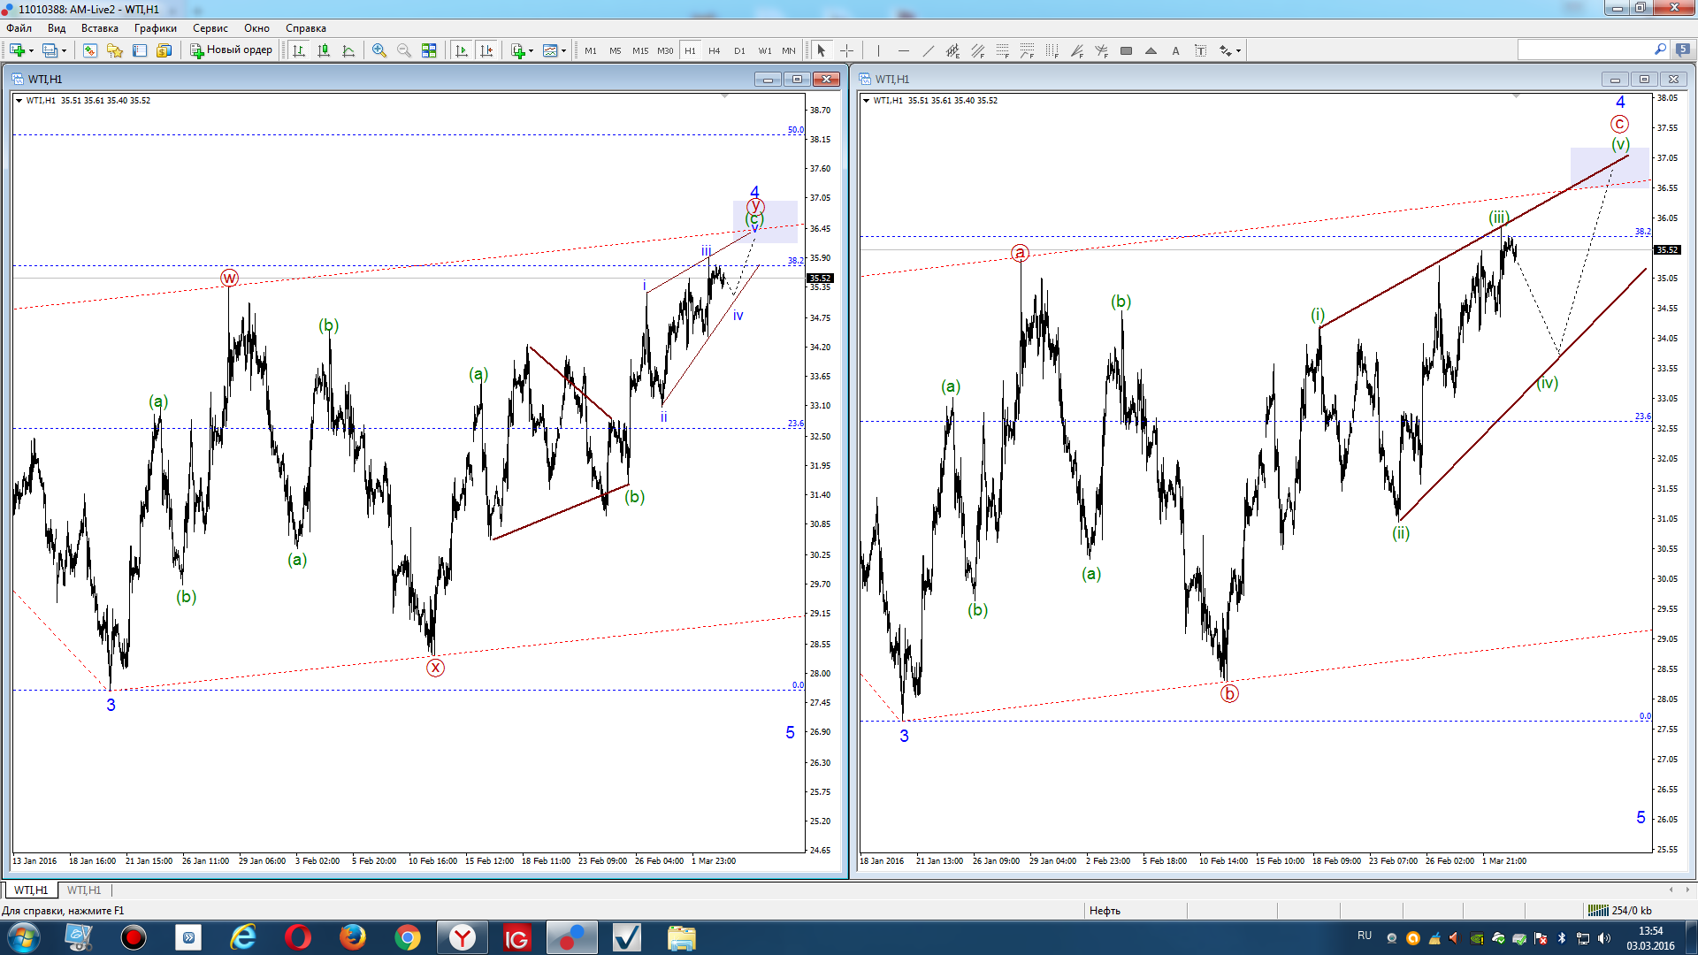Draw a trendline
The height and width of the screenshot is (955, 1698).
pos(928,50)
